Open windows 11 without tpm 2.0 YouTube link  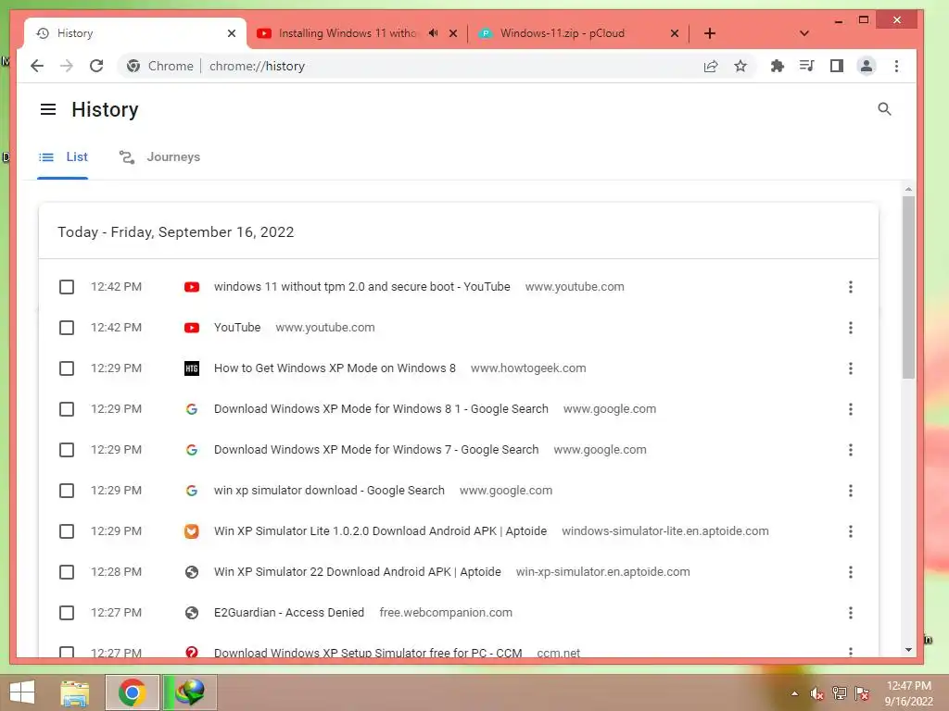pos(362,287)
